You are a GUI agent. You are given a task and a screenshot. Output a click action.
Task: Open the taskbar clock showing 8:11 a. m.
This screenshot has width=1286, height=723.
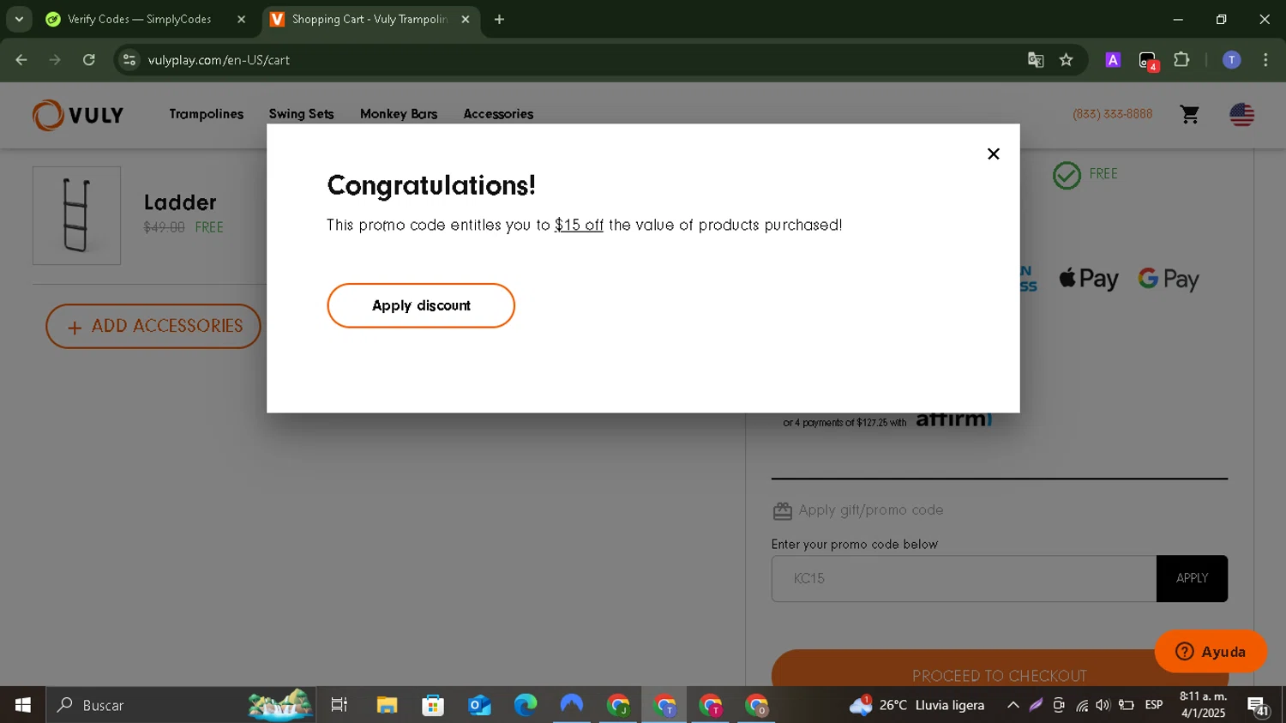pos(1203,705)
